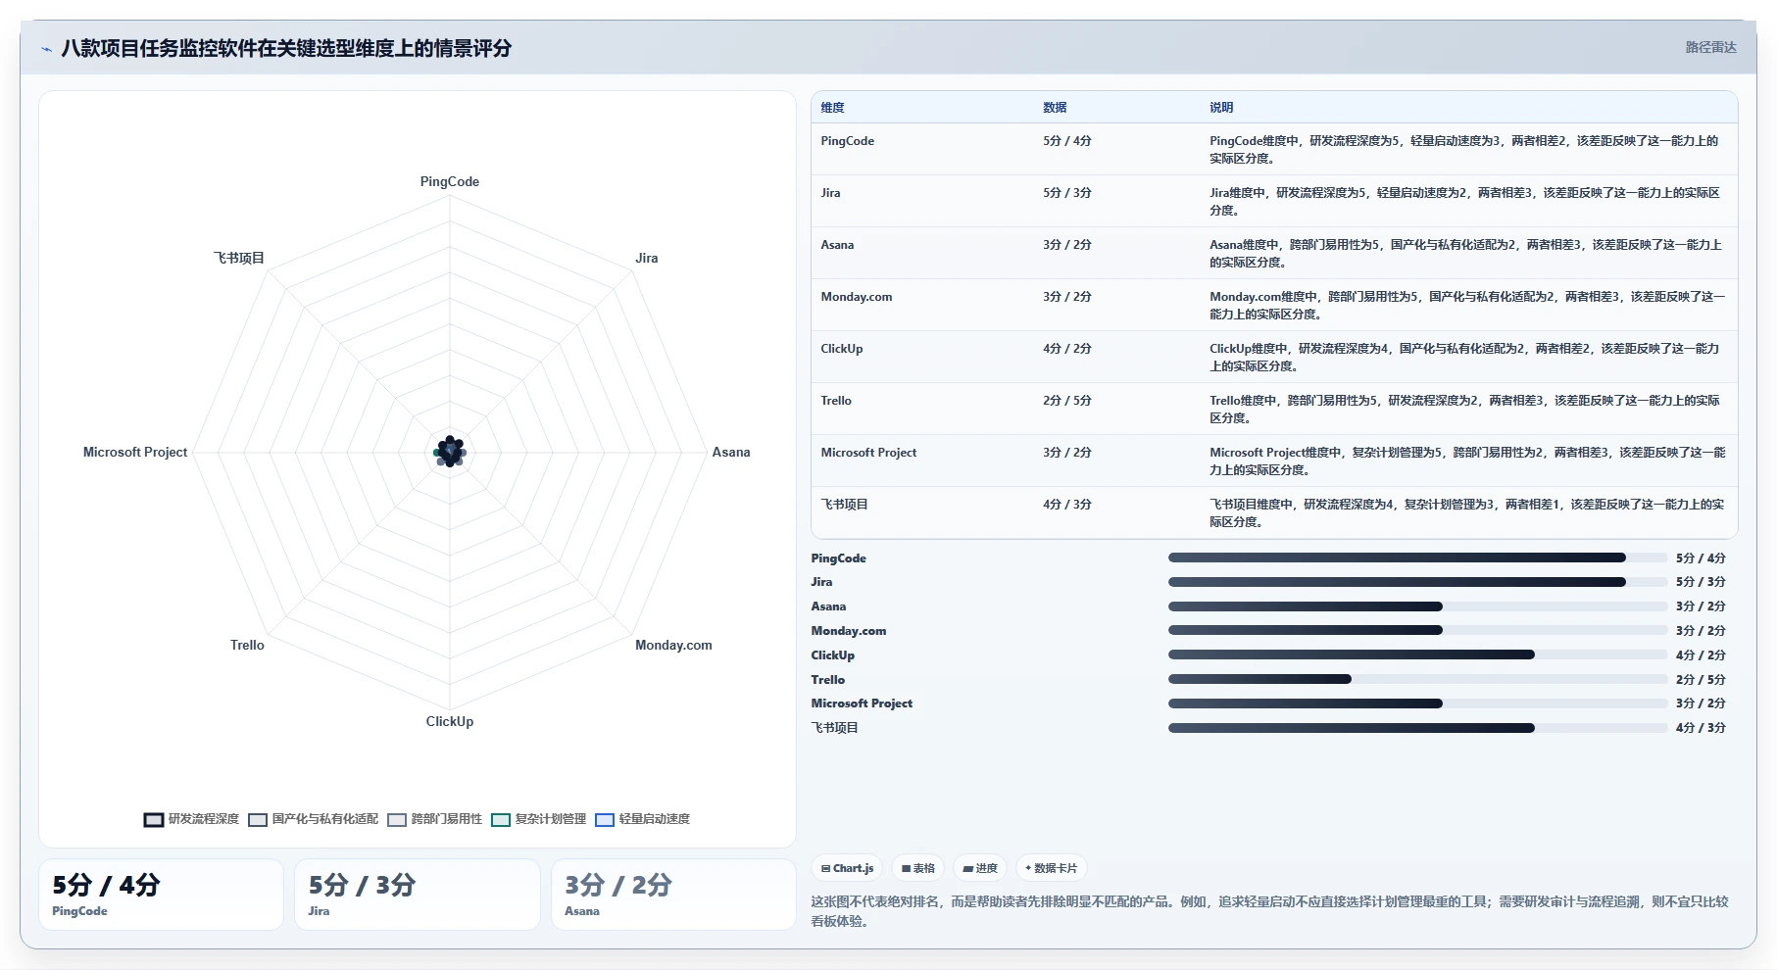Image resolution: width=1777 pixels, height=970 pixels.
Task: Toggle the 跨部门易用性 legend entry
Action: click(x=435, y=819)
